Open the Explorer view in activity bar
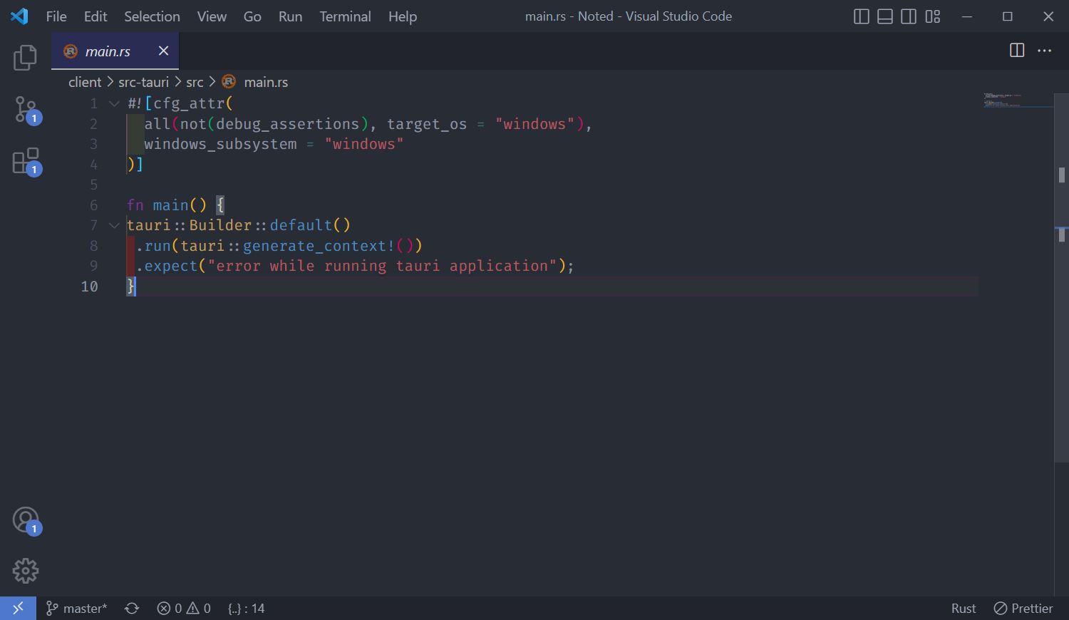The width and height of the screenshot is (1069, 620). tap(25, 58)
